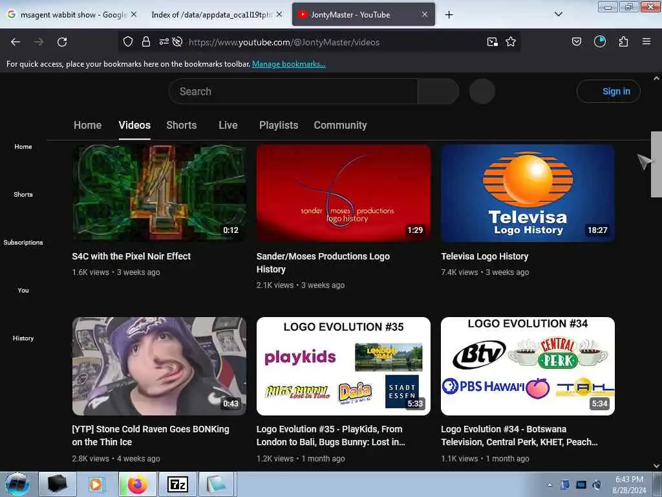The width and height of the screenshot is (662, 497).
Task: Open the channel Playlists tab
Action: click(x=279, y=125)
